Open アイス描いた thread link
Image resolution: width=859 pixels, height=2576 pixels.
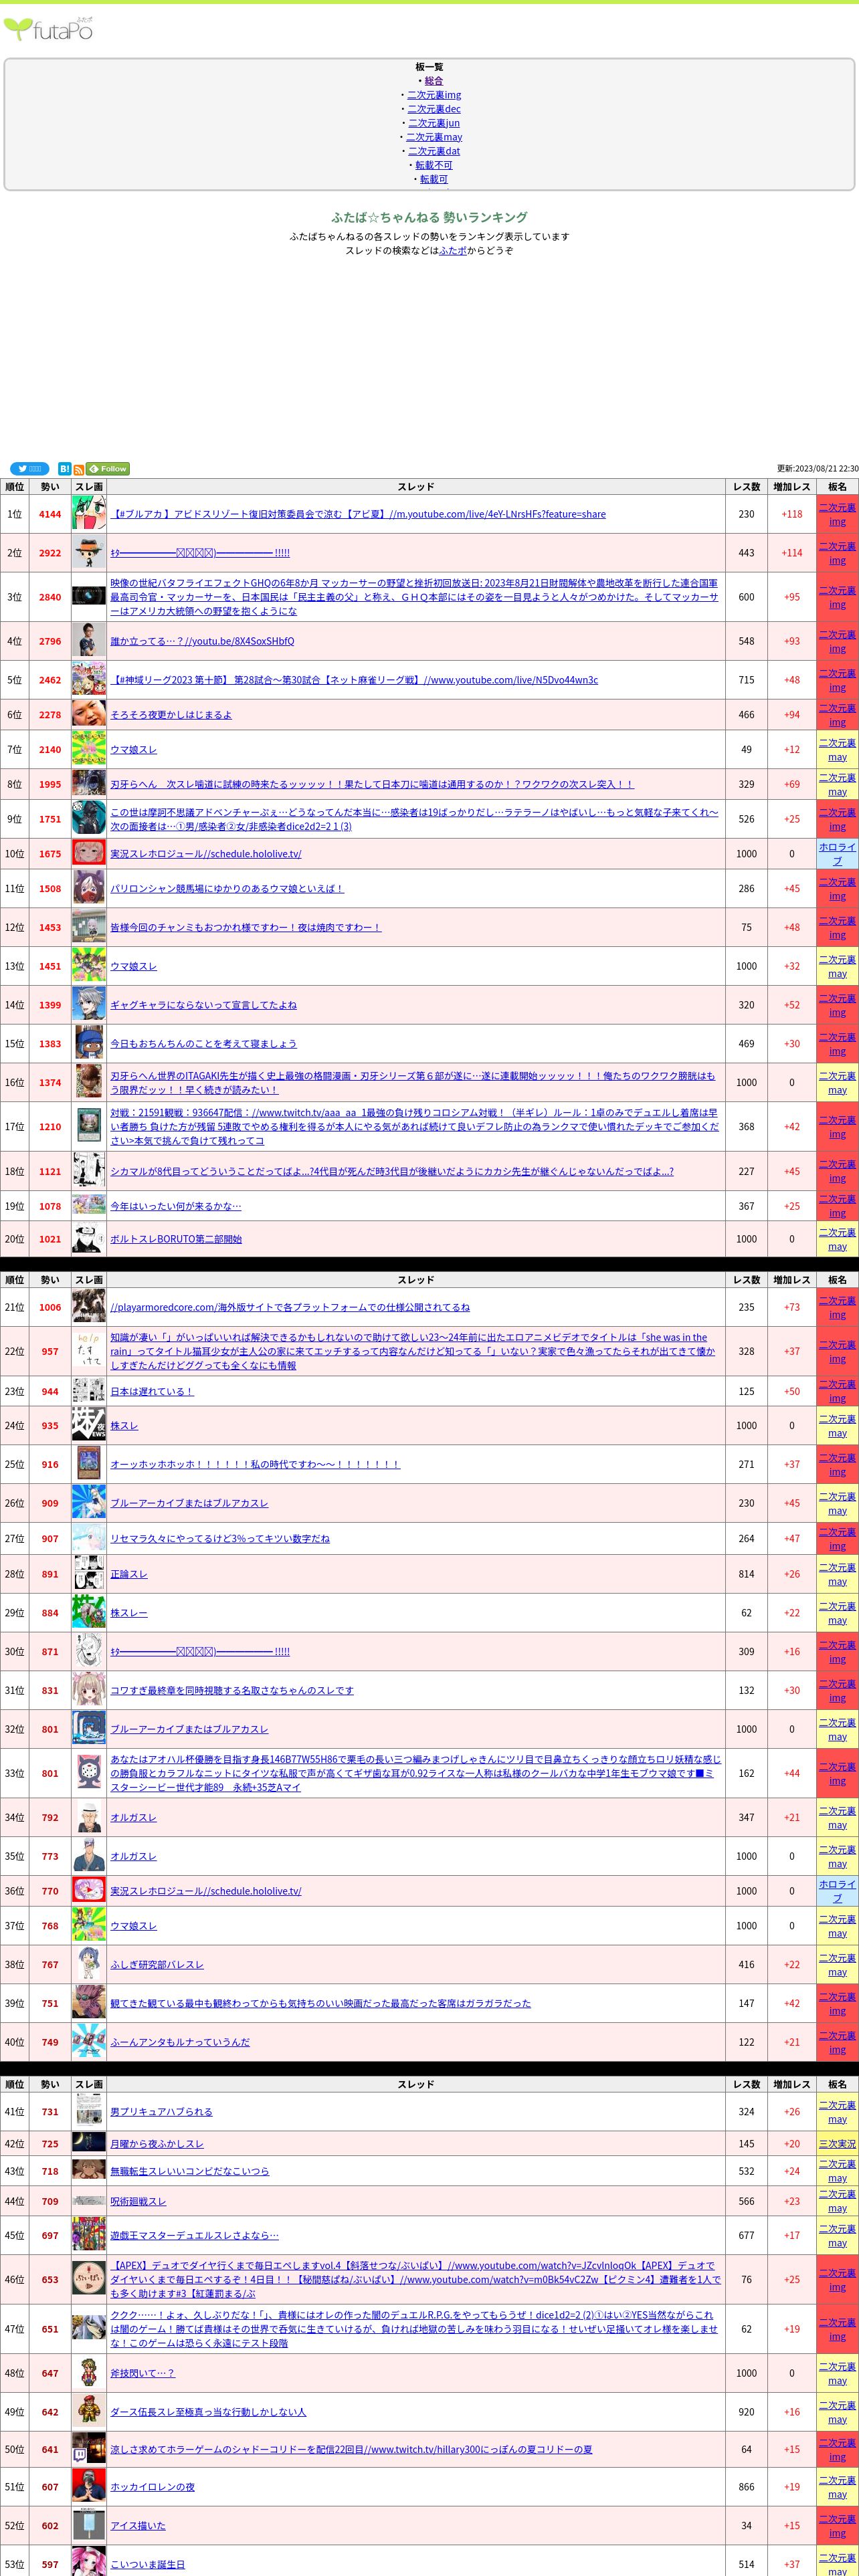point(138,2525)
